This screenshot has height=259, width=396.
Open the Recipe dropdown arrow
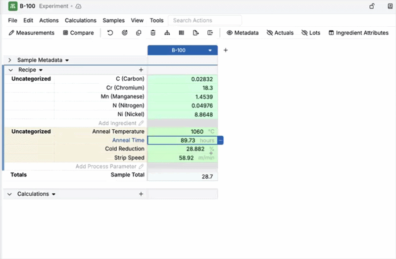(x=41, y=70)
